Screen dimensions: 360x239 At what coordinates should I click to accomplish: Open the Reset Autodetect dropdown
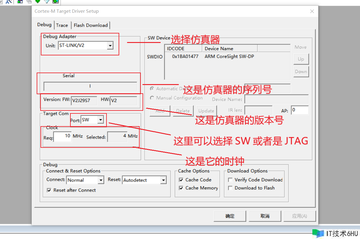[x=163, y=180]
